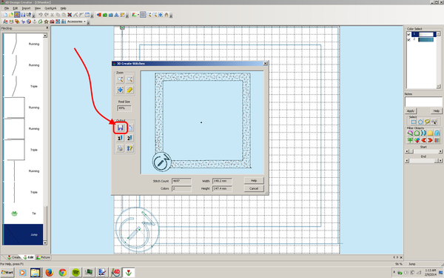Open Chrome from the taskbar
444x278 pixels.
(63, 273)
